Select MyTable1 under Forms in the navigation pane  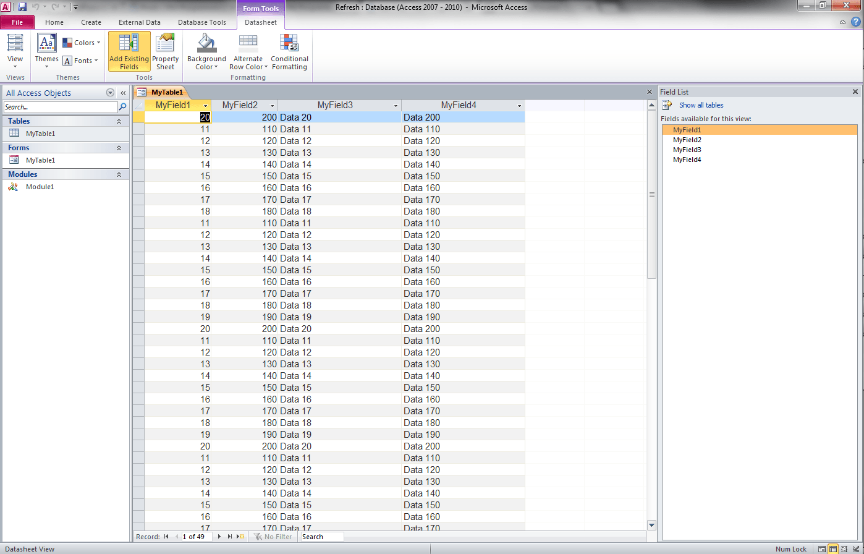[x=66, y=160]
